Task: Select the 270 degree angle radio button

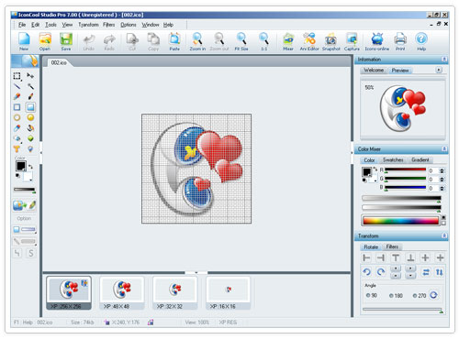Action: [415, 295]
